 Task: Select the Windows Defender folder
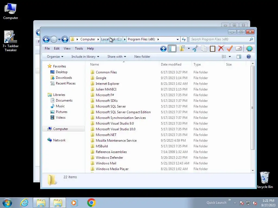click(109, 158)
